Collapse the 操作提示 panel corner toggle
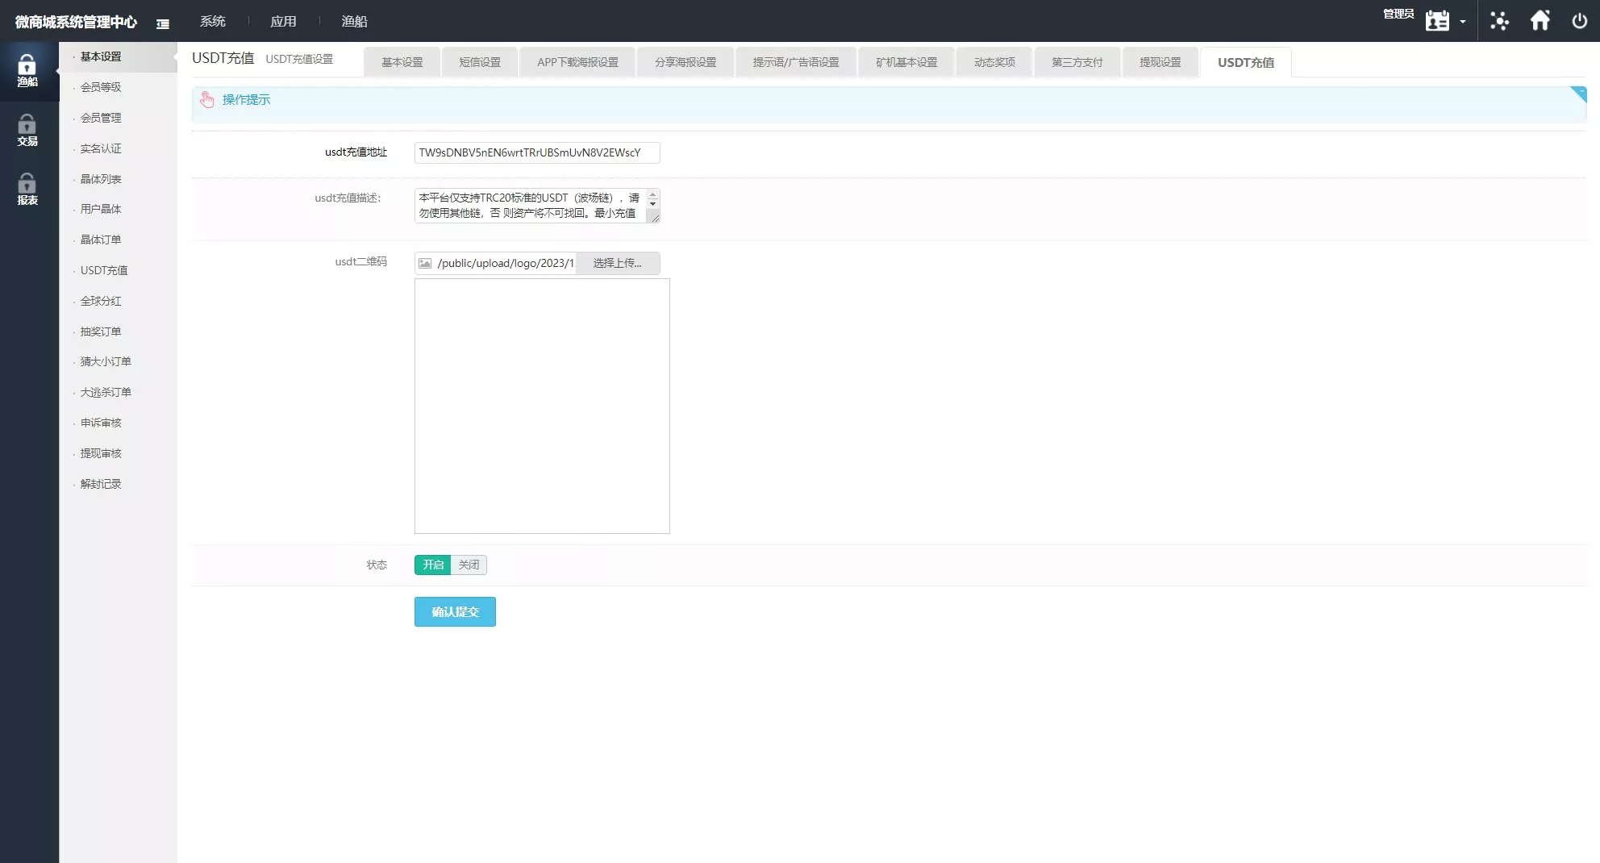This screenshot has height=863, width=1600. [1578, 94]
